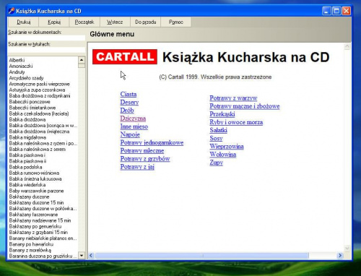Select Baby warszawskie parzone recipe
The height and width of the screenshot is (276, 361).
tap(36, 191)
